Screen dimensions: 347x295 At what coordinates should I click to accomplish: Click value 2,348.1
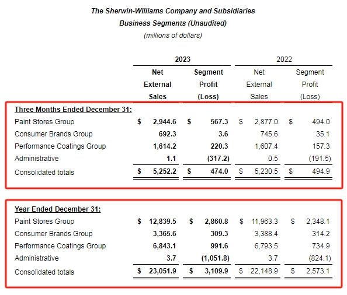pyautogui.click(x=318, y=222)
